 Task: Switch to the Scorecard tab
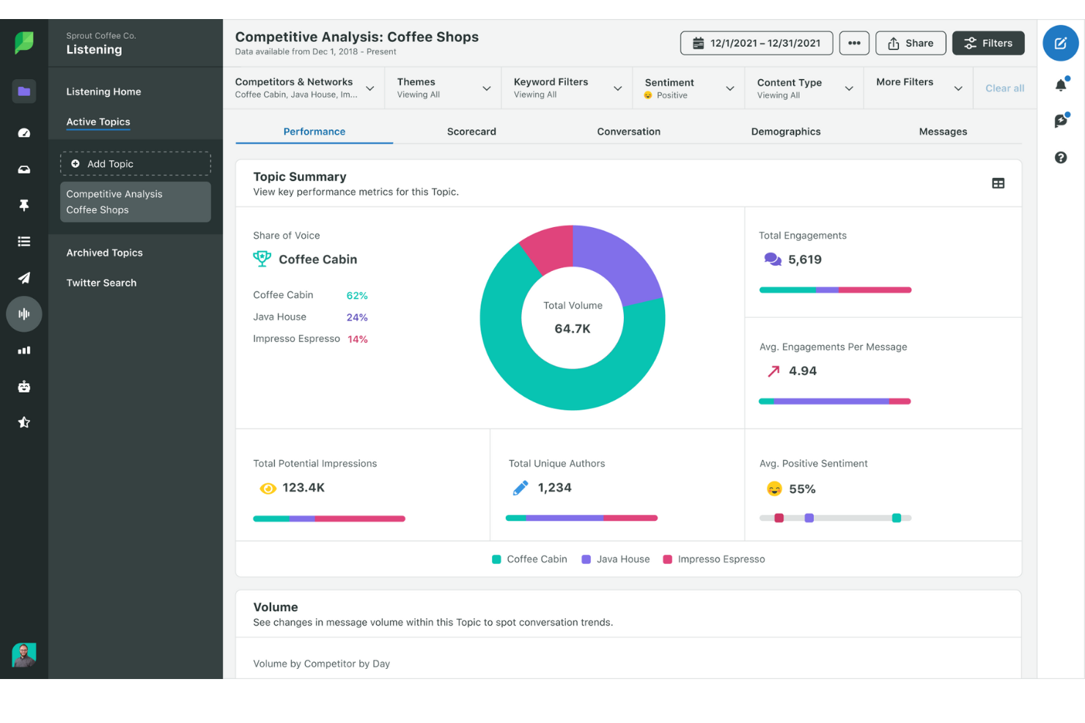471,132
